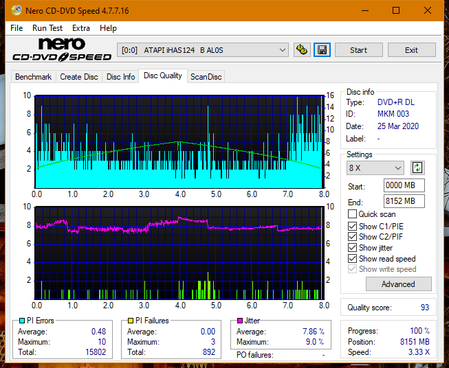This screenshot has width=449, height=368.
Task: Open the Advanced settings button
Action: click(x=398, y=284)
